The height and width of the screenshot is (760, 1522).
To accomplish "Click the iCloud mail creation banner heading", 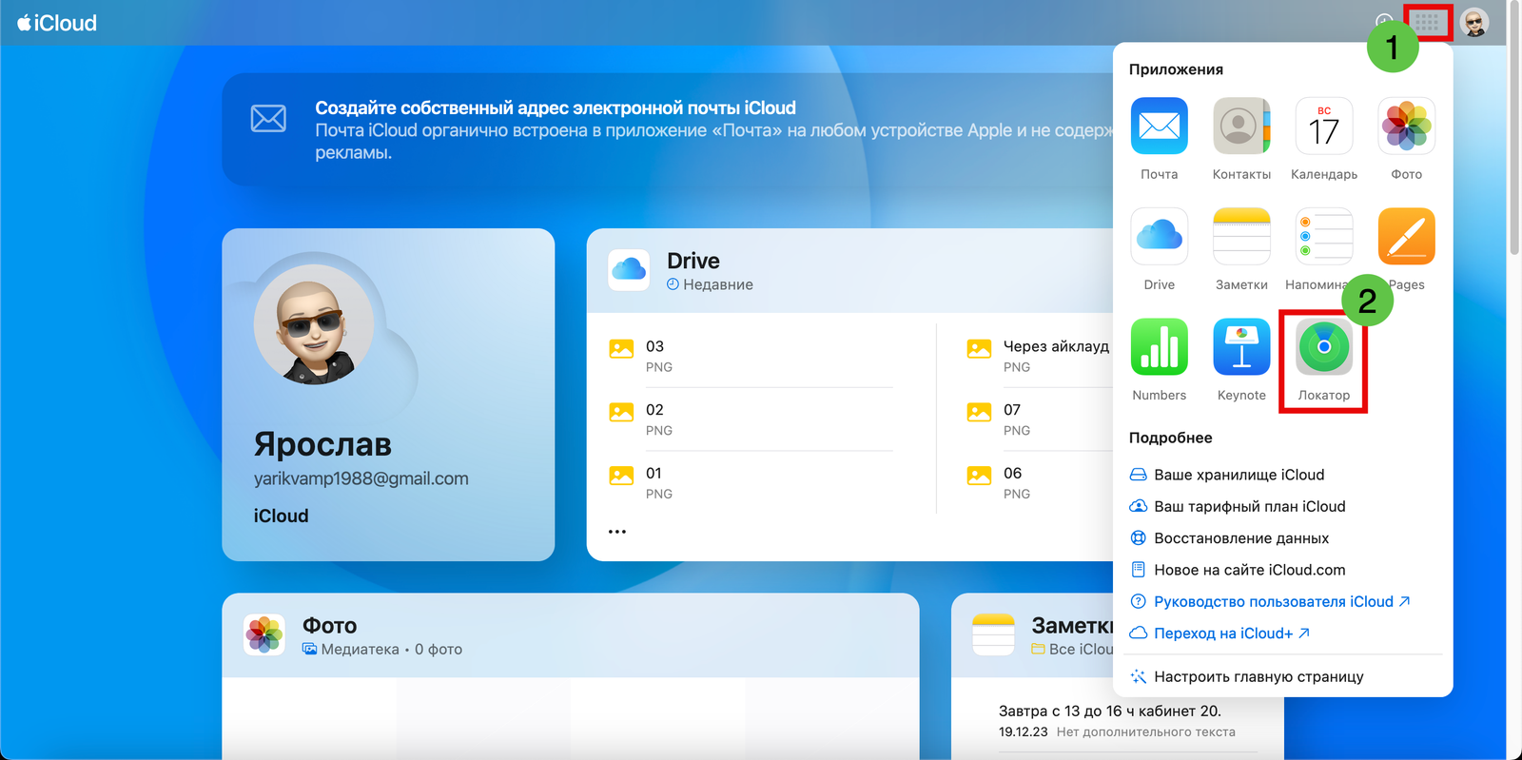I will [x=556, y=107].
